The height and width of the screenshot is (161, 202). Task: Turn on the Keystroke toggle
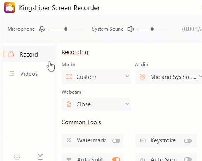click(188, 141)
